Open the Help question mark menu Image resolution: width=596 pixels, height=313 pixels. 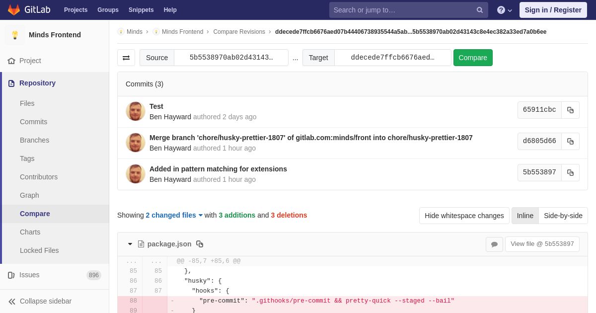[504, 10]
